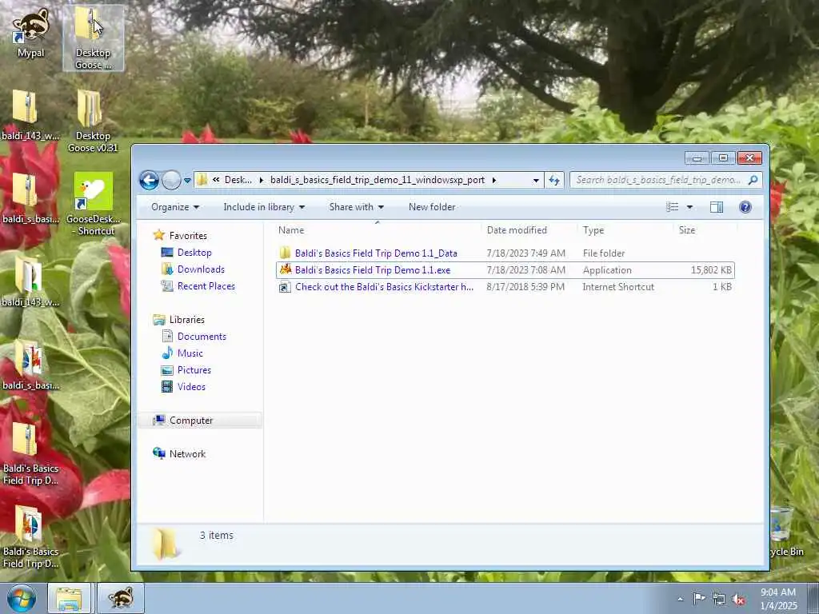This screenshot has height=614, width=819.
Task: Click 15,802 KB size cell
Action: [711, 270]
